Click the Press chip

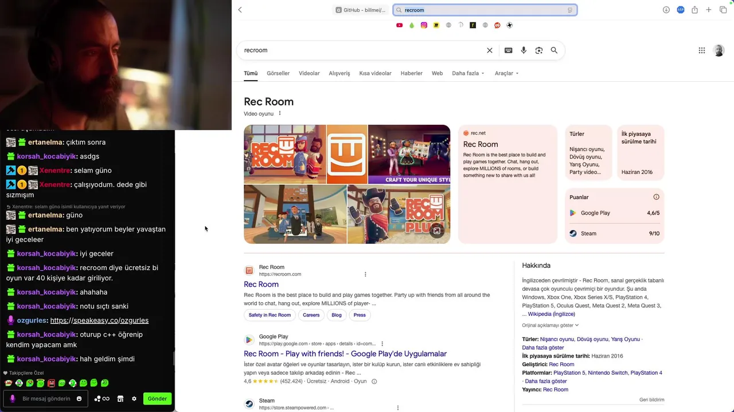click(x=360, y=315)
